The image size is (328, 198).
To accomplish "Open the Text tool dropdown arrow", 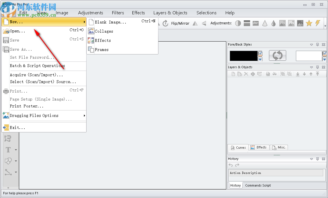I will 16,150.
